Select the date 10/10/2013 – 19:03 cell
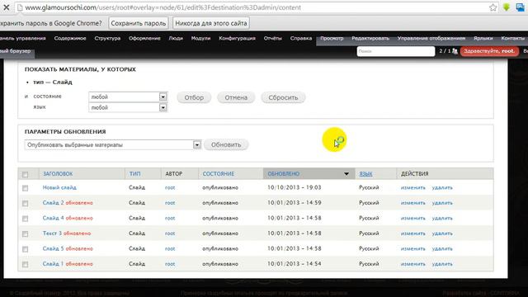Screen dimensions: 528x297 pos(295,187)
